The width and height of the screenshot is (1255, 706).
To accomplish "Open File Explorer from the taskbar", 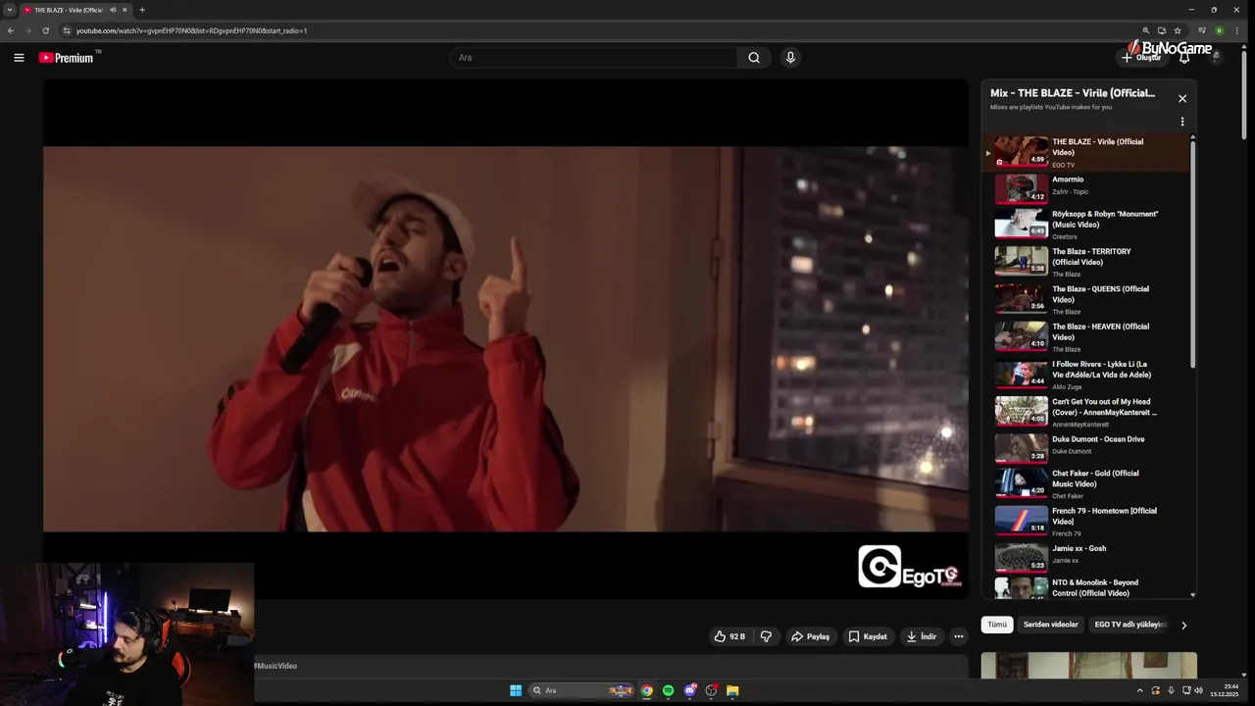I will pos(732,690).
